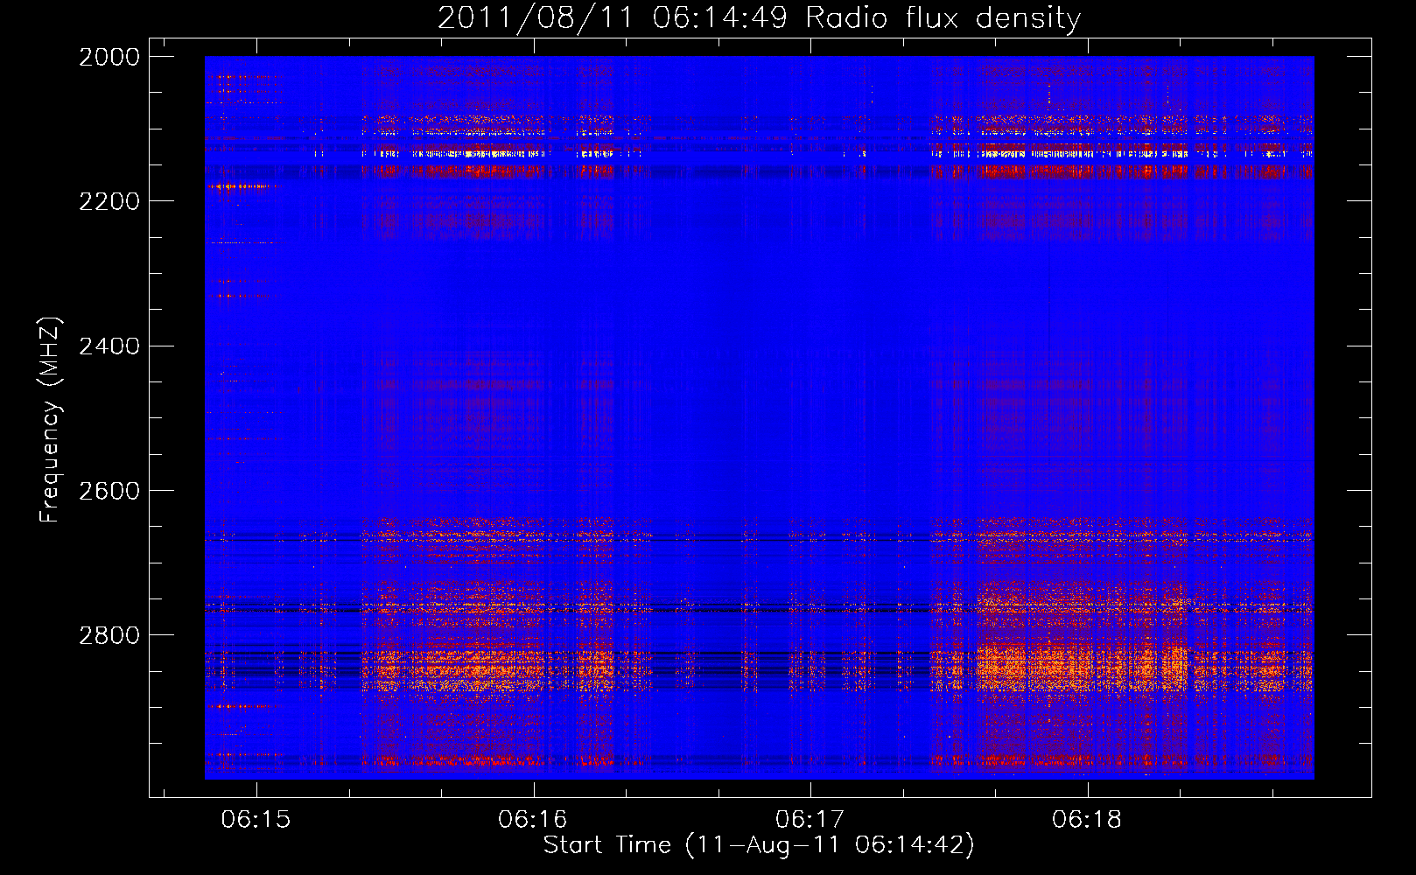Viewport: 1416px width, 875px height.
Task: Select the 'Frequency (MHZ)' axis label
Action: click(51, 420)
